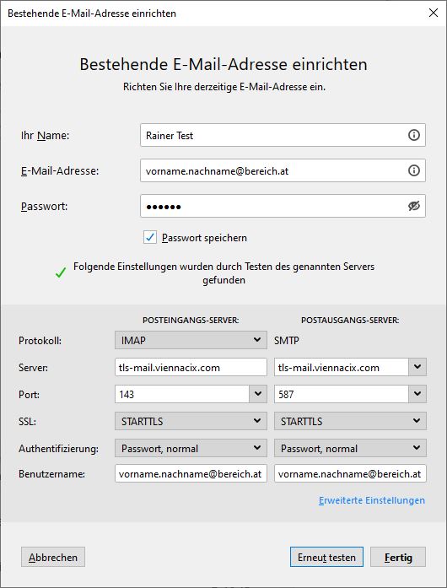Focus the incoming server hostname field
Viewport: 447px width, 588px height.
coord(191,367)
